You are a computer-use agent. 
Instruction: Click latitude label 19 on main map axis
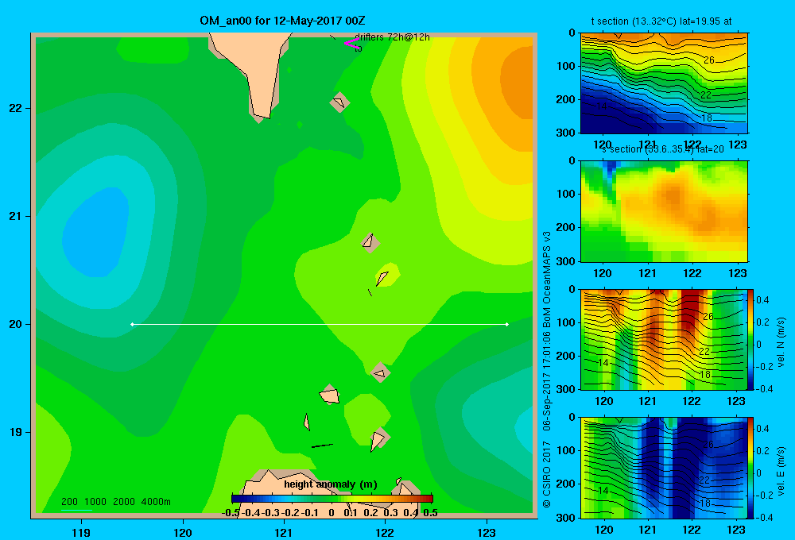point(16,432)
